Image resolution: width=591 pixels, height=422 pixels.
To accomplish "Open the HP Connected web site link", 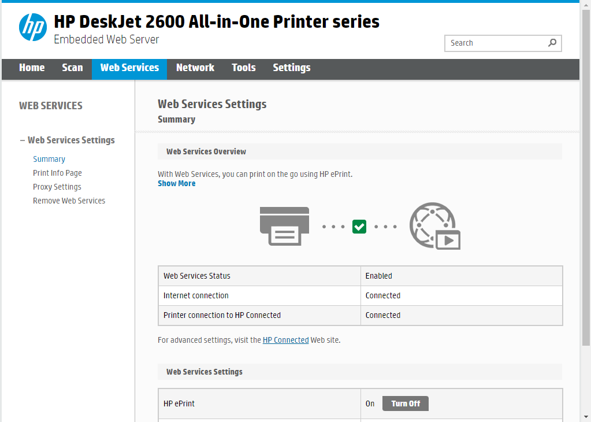I will (285, 340).
